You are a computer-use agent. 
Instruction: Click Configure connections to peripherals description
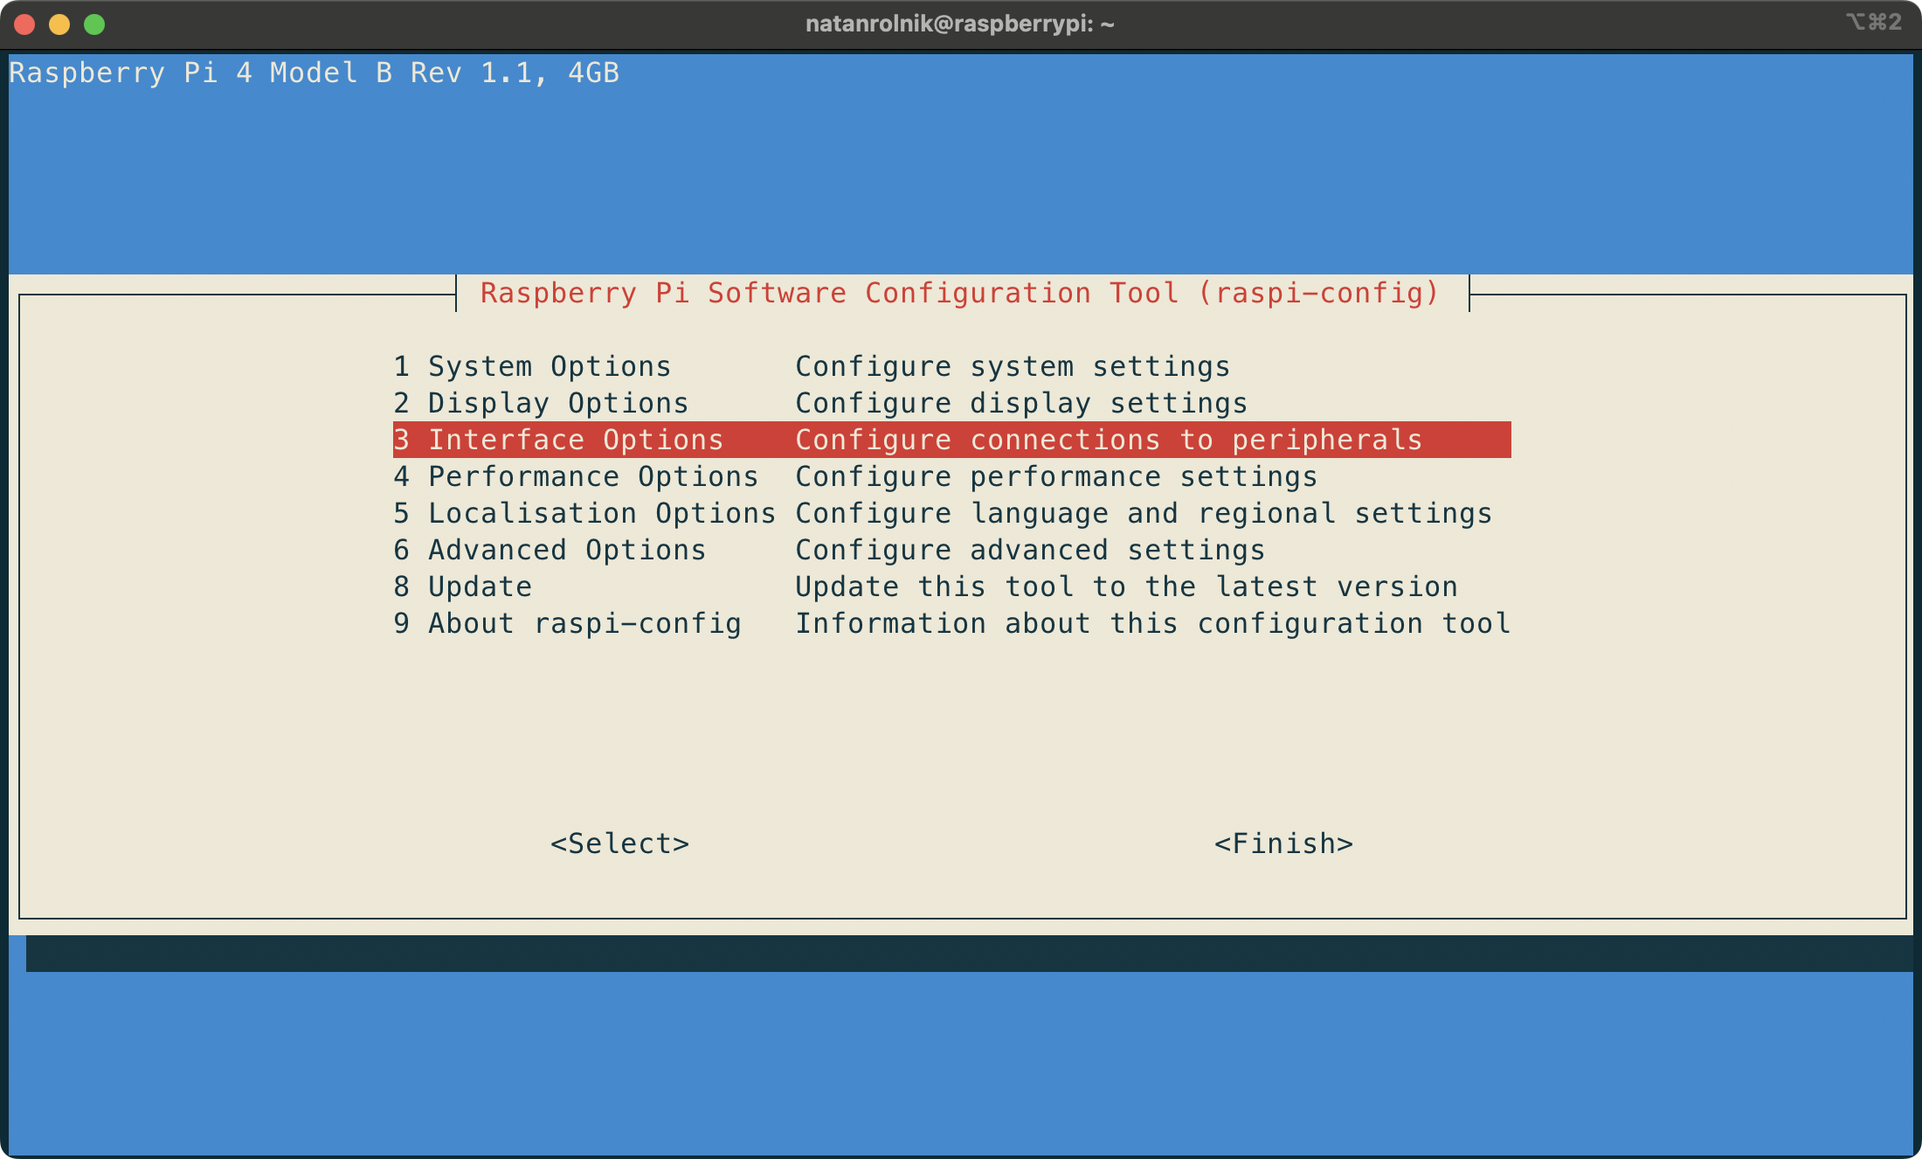coord(1110,440)
